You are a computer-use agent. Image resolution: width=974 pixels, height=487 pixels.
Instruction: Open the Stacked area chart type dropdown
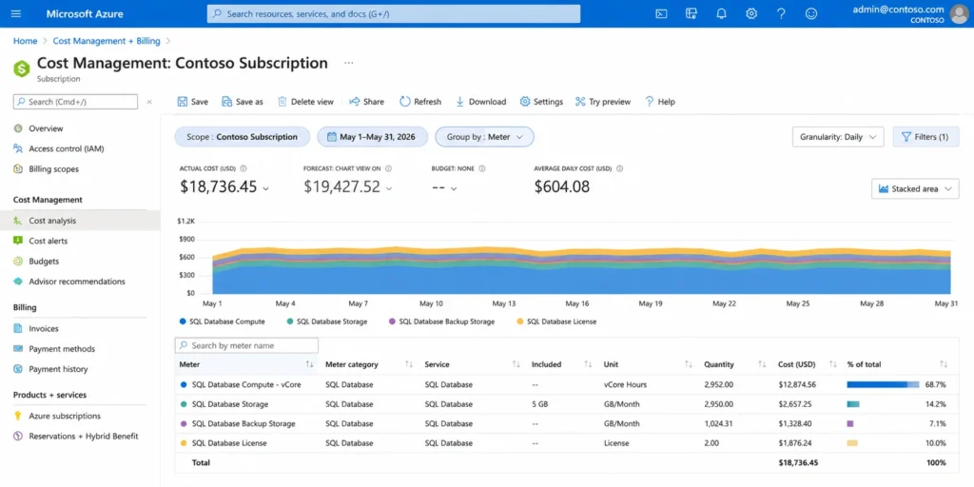click(x=915, y=189)
